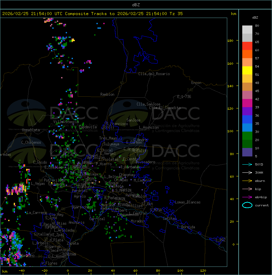Click the L_Dormida place label
The image size is (272, 275).
186,227
